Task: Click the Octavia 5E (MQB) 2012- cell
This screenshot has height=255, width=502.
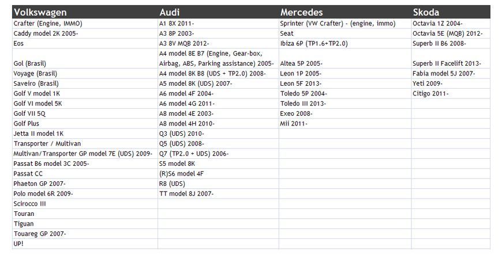Action: click(451, 33)
